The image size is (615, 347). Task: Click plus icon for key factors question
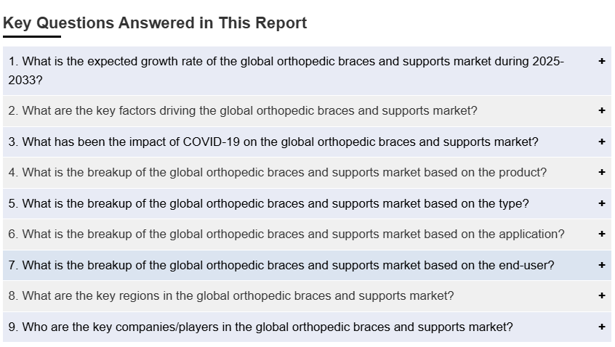point(602,111)
